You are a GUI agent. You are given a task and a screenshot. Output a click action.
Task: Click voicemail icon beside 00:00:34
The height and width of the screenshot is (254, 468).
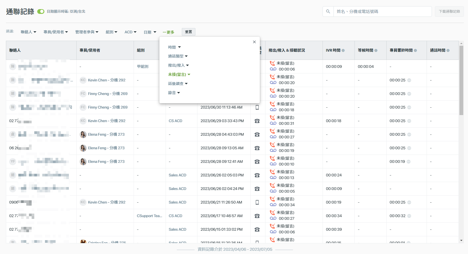click(273, 205)
